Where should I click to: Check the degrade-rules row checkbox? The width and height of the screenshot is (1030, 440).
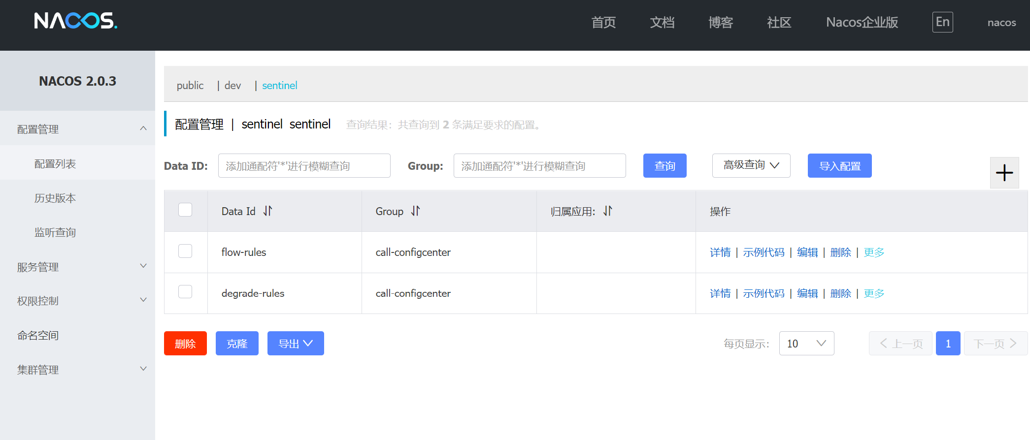pos(185,292)
